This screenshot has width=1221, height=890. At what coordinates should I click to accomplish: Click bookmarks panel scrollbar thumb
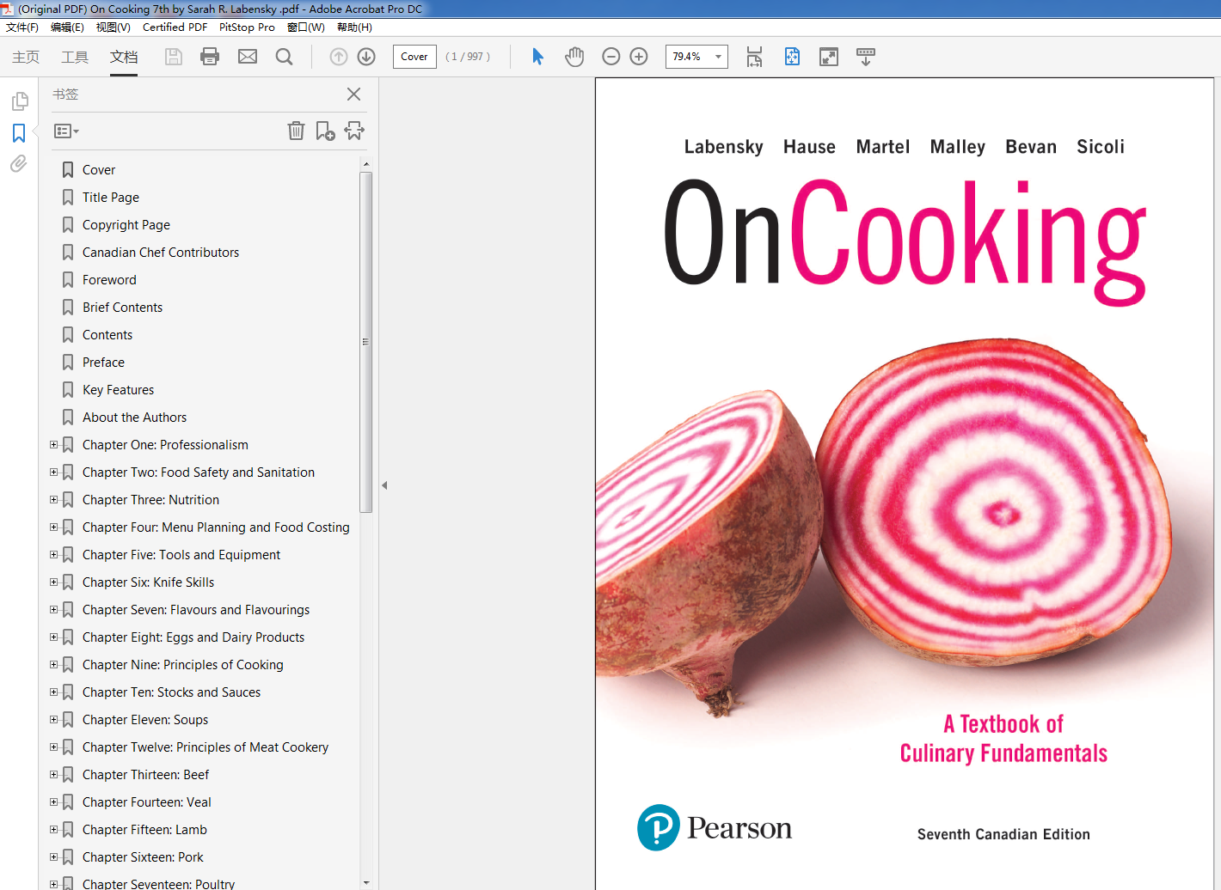365,342
